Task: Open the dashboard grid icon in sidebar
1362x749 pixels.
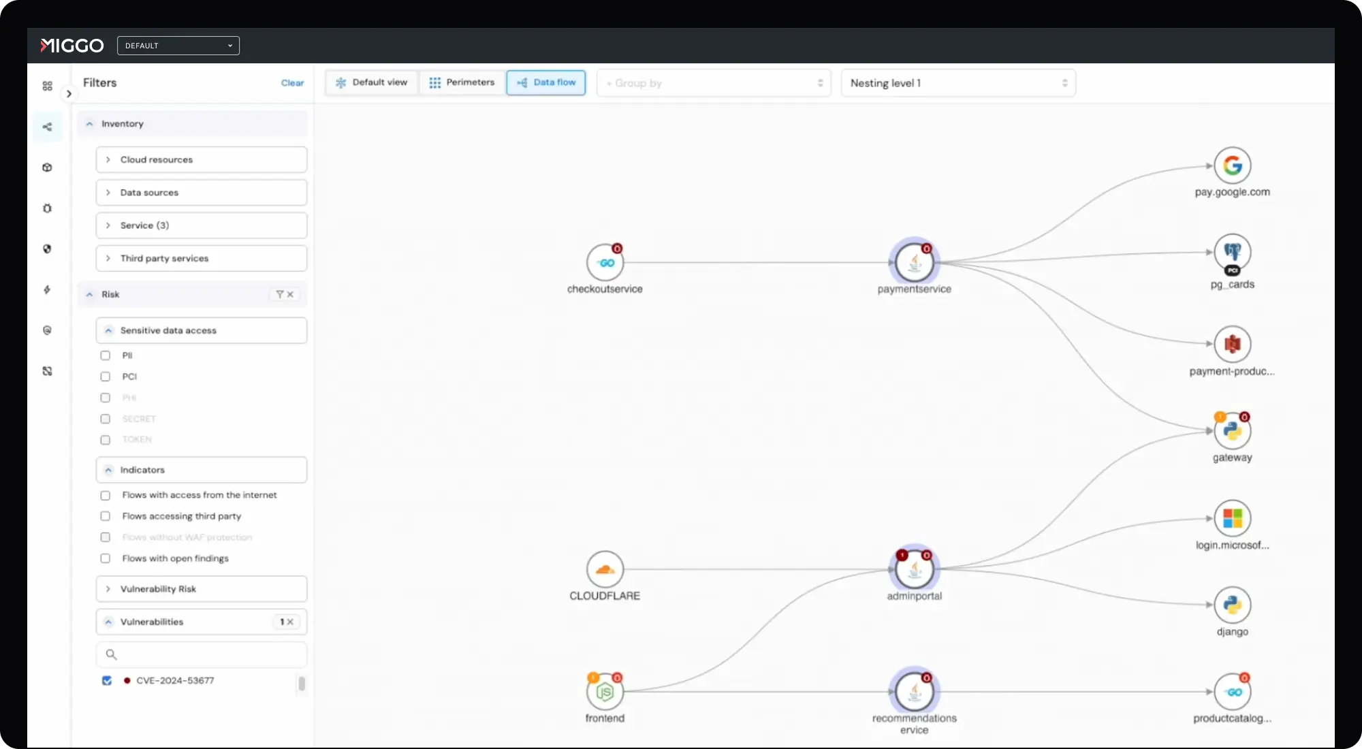Action: coord(47,86)
